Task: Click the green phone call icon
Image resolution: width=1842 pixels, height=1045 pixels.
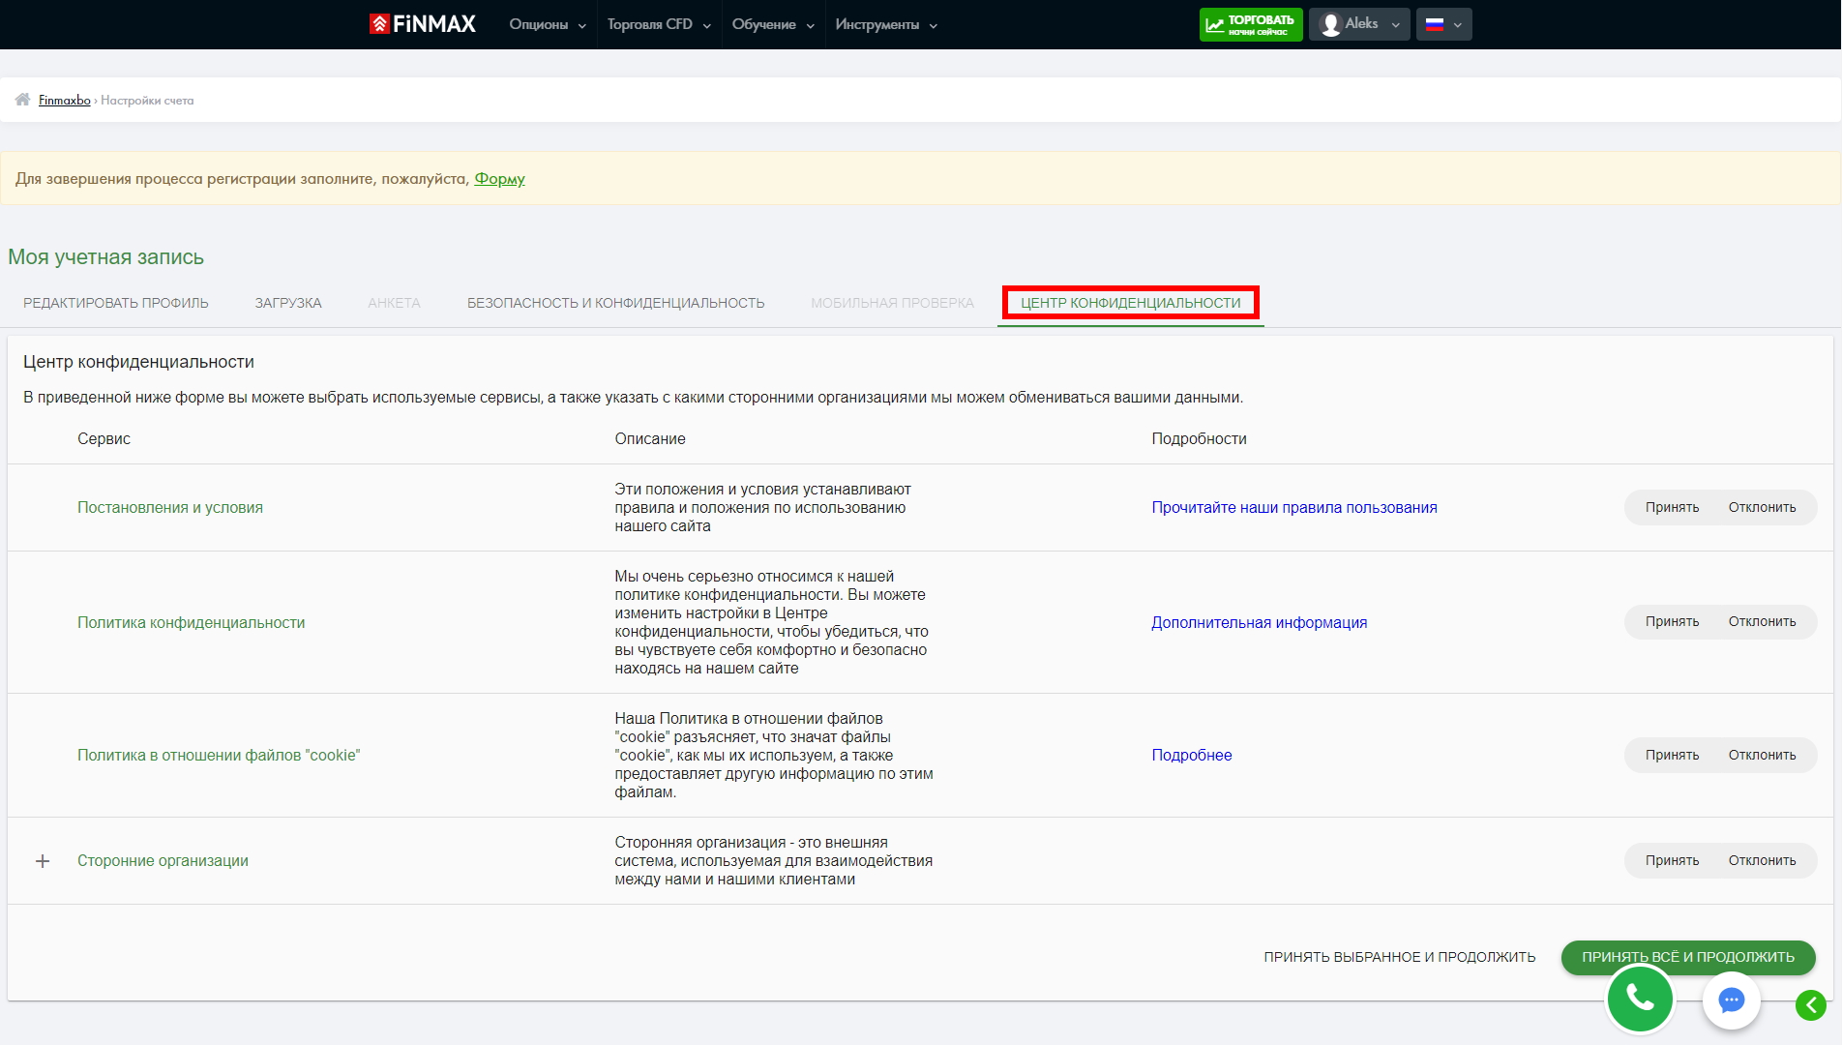Action: [x=1640, y=997]
